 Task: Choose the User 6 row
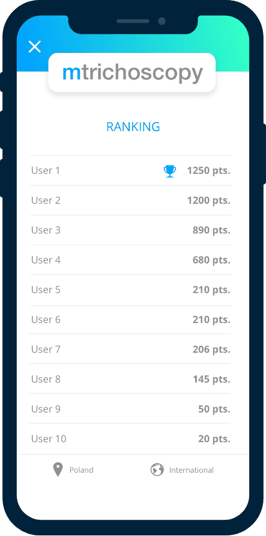coord(131,319)
